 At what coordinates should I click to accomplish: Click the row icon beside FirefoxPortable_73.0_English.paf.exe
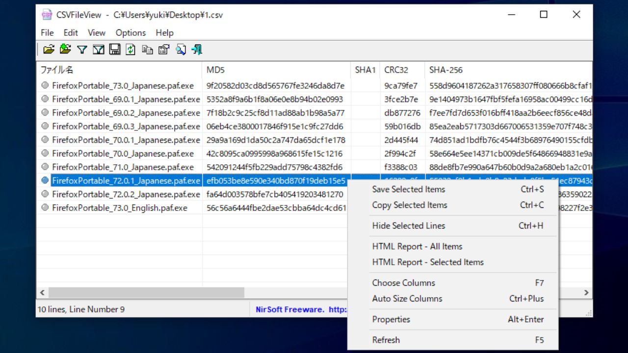point(45,208)
